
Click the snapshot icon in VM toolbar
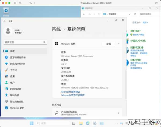coord(20,3)
